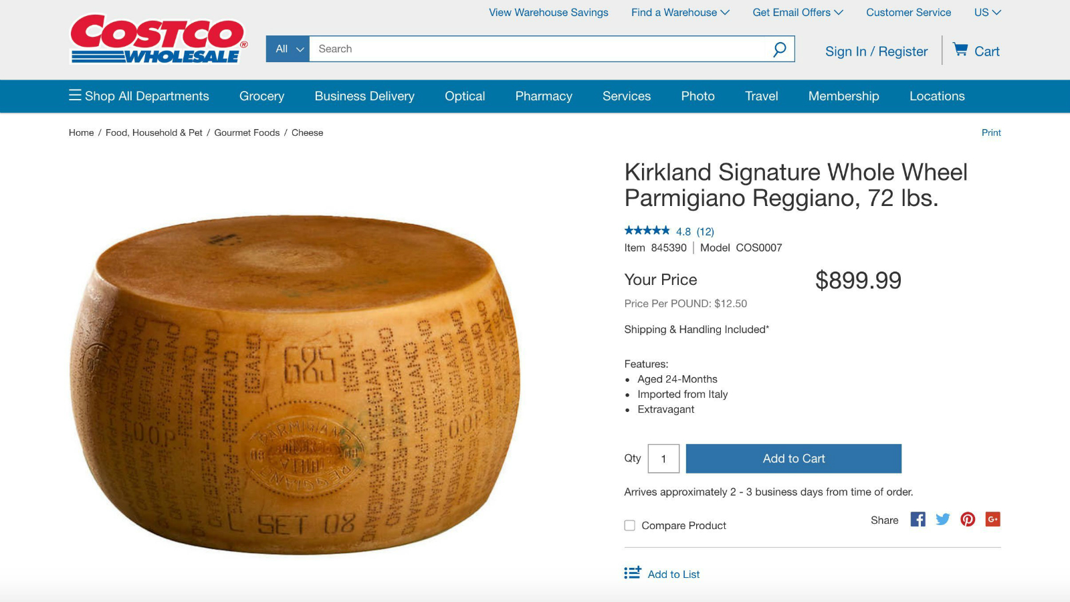Open the US country selector

(987, 12)
